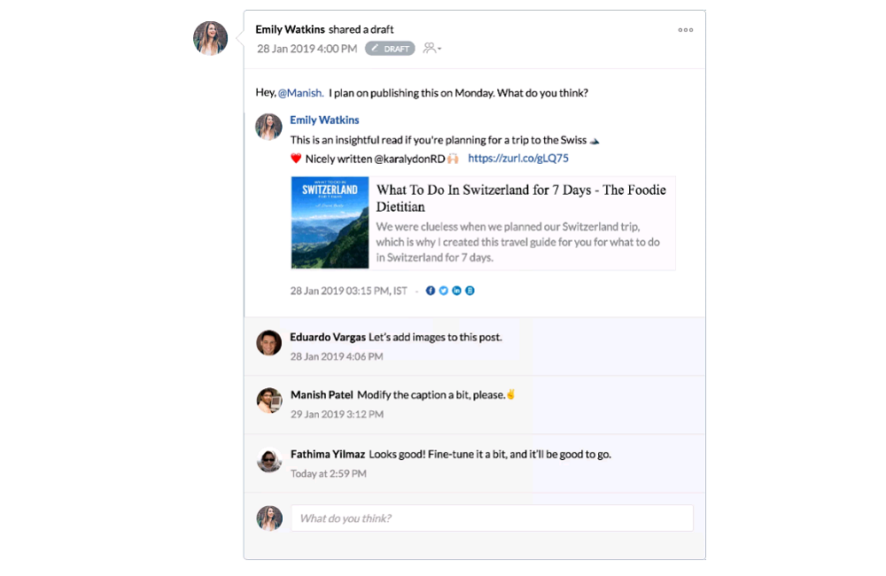This screenshot has height=576, width=886.
Task: Click the 28 Jan 2019 03:15 PM, IST schedule time
Action: [348, 291]
